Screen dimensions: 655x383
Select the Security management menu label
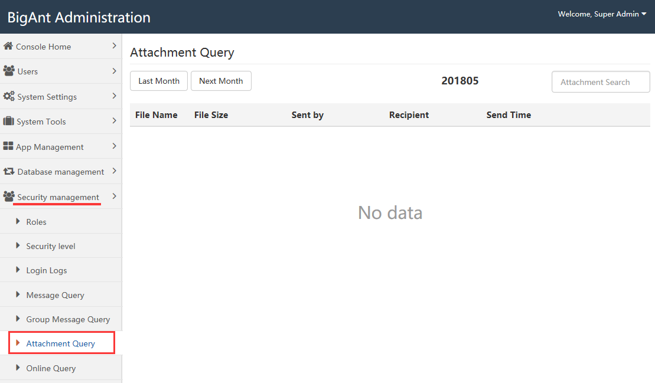pyautogui.click(x=58, y=197)
